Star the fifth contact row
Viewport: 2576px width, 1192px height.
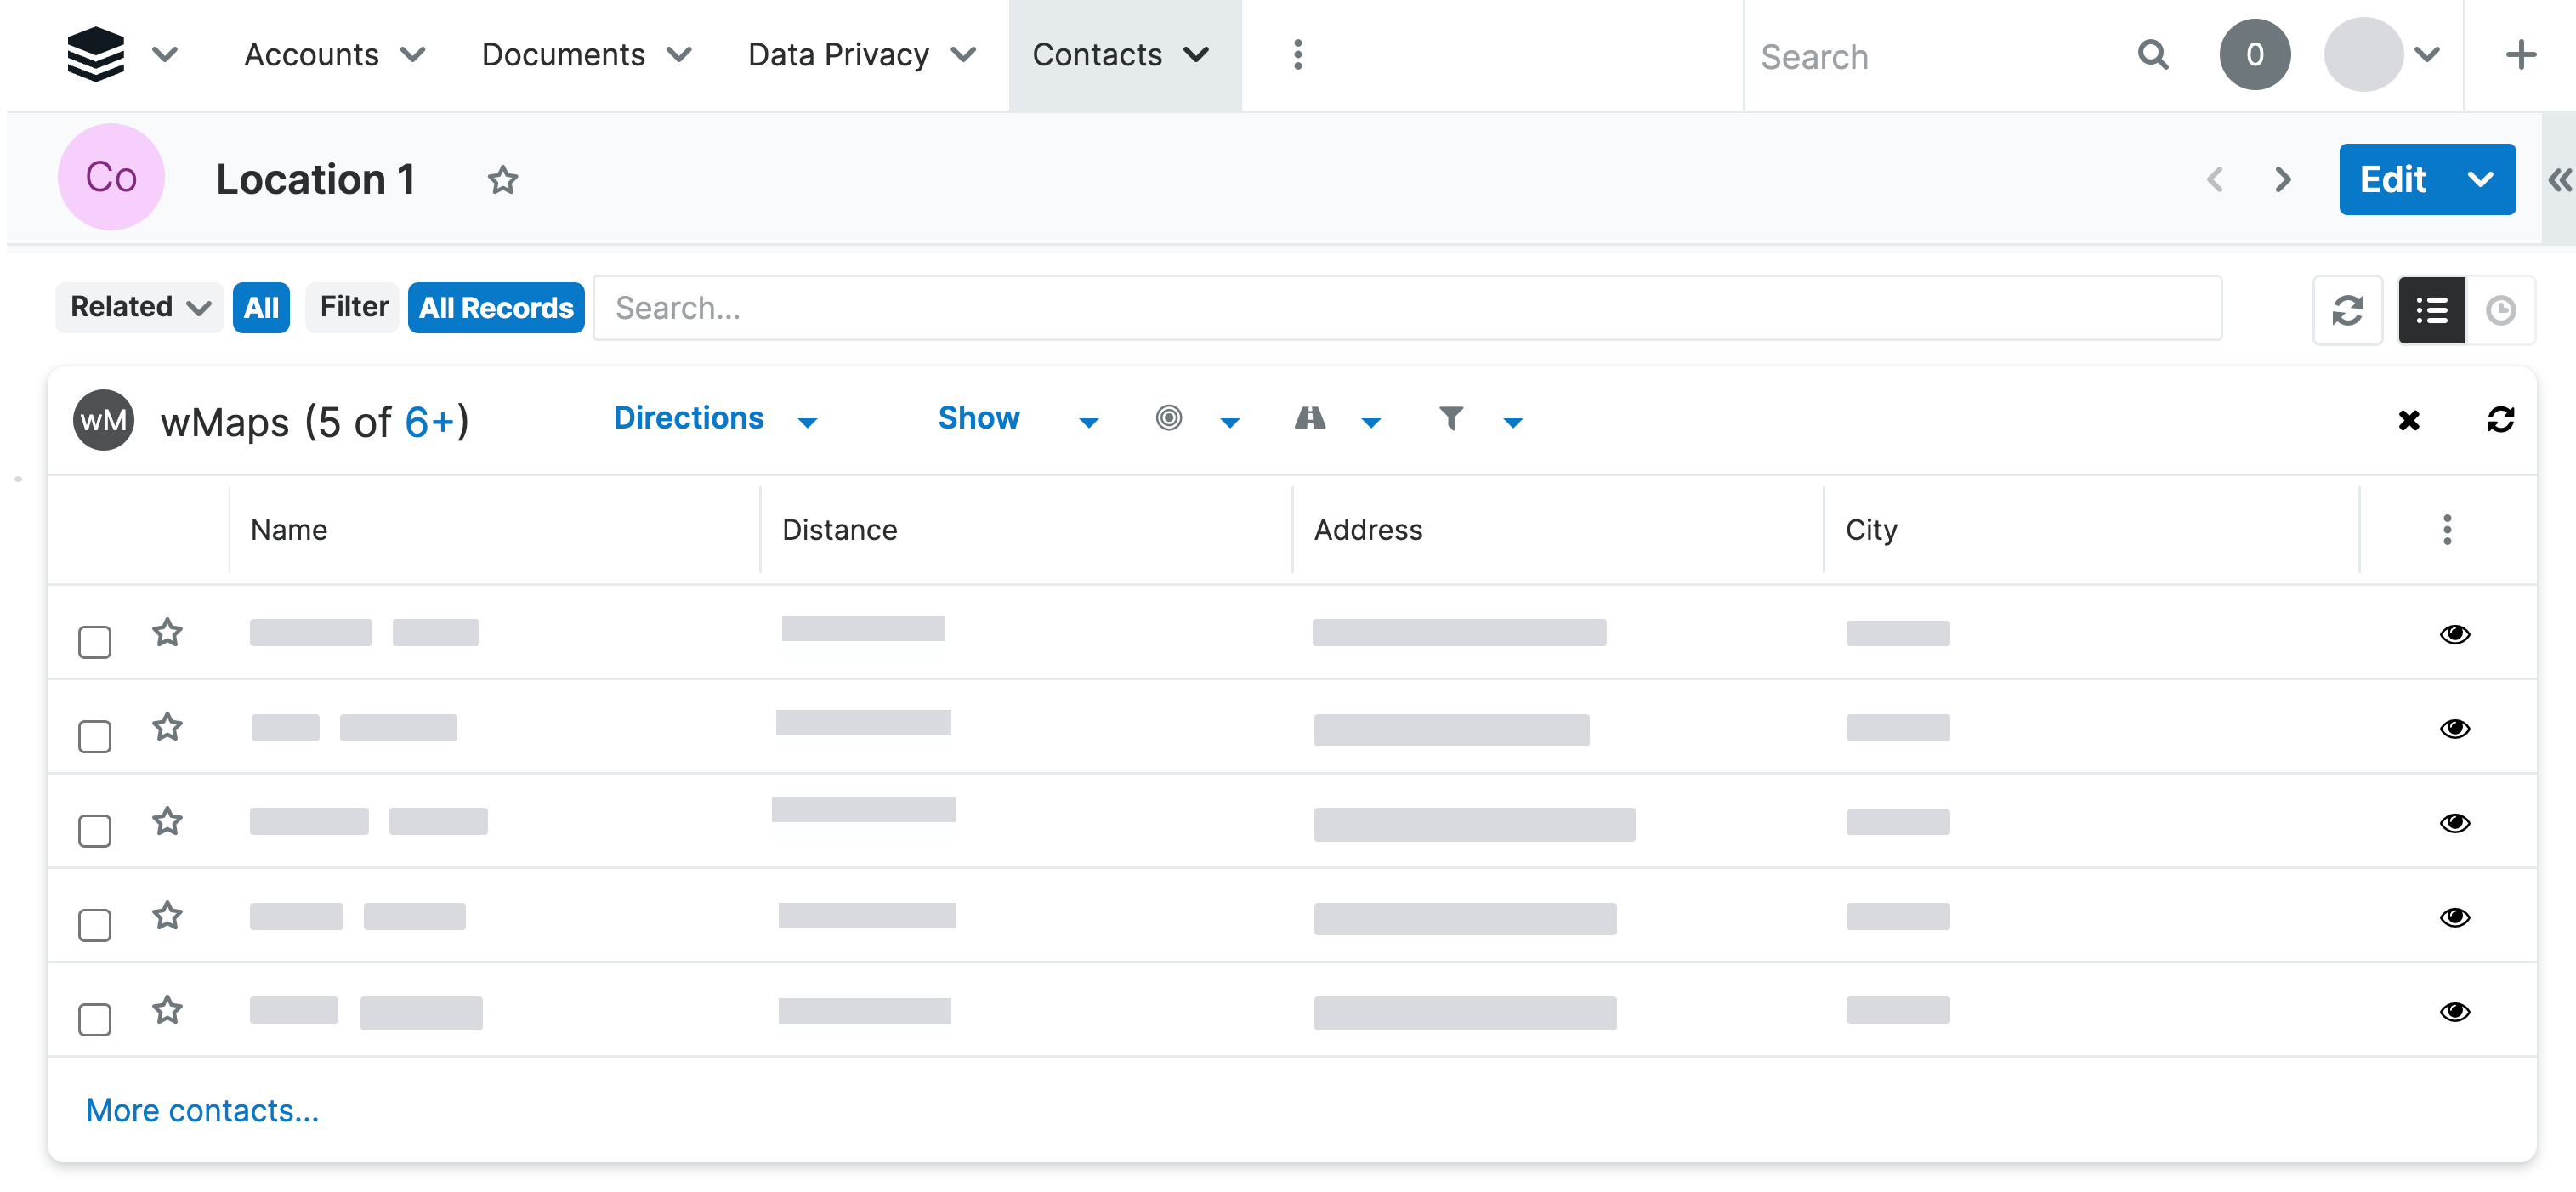tap(167, 1010)
